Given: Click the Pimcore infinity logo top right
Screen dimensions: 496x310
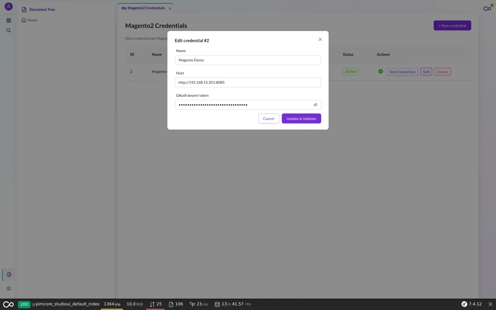Looking at the screenshot, I should (x=487, y=9).
